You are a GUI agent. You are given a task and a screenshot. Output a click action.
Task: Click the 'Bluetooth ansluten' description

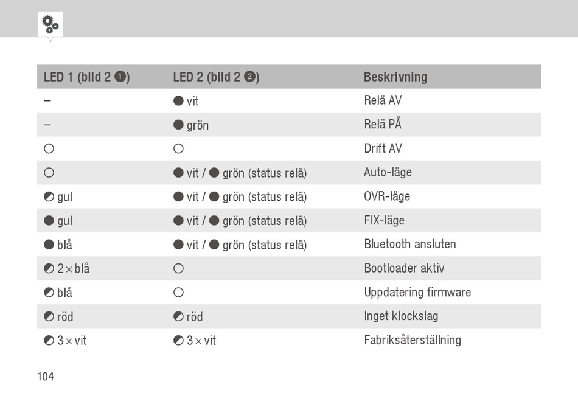click(x=410, y=244)
